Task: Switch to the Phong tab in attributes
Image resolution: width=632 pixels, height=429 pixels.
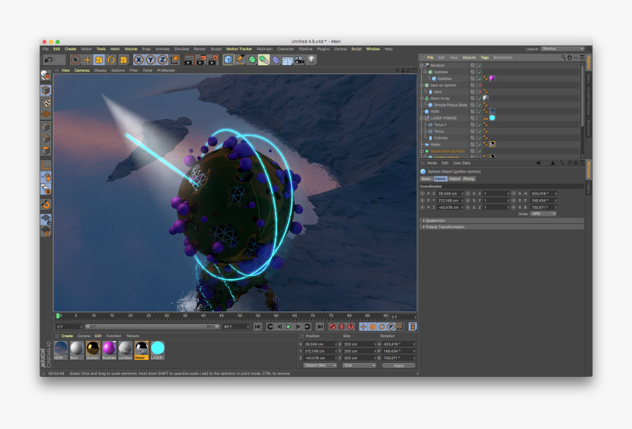Action: (468, 179)
